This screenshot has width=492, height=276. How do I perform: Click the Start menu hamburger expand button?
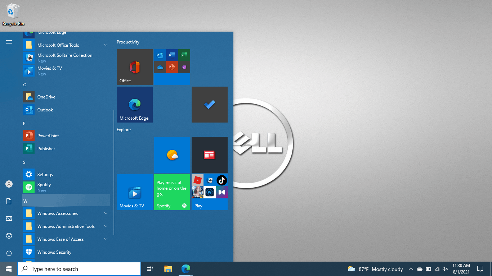9,42
